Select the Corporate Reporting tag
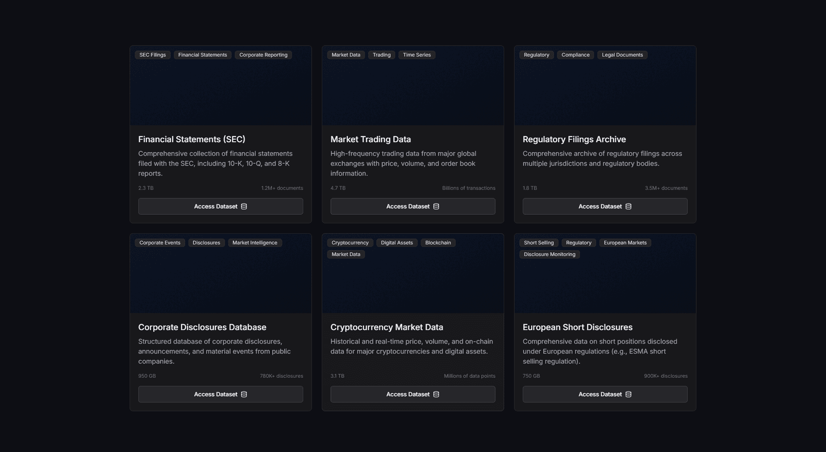 263,55
